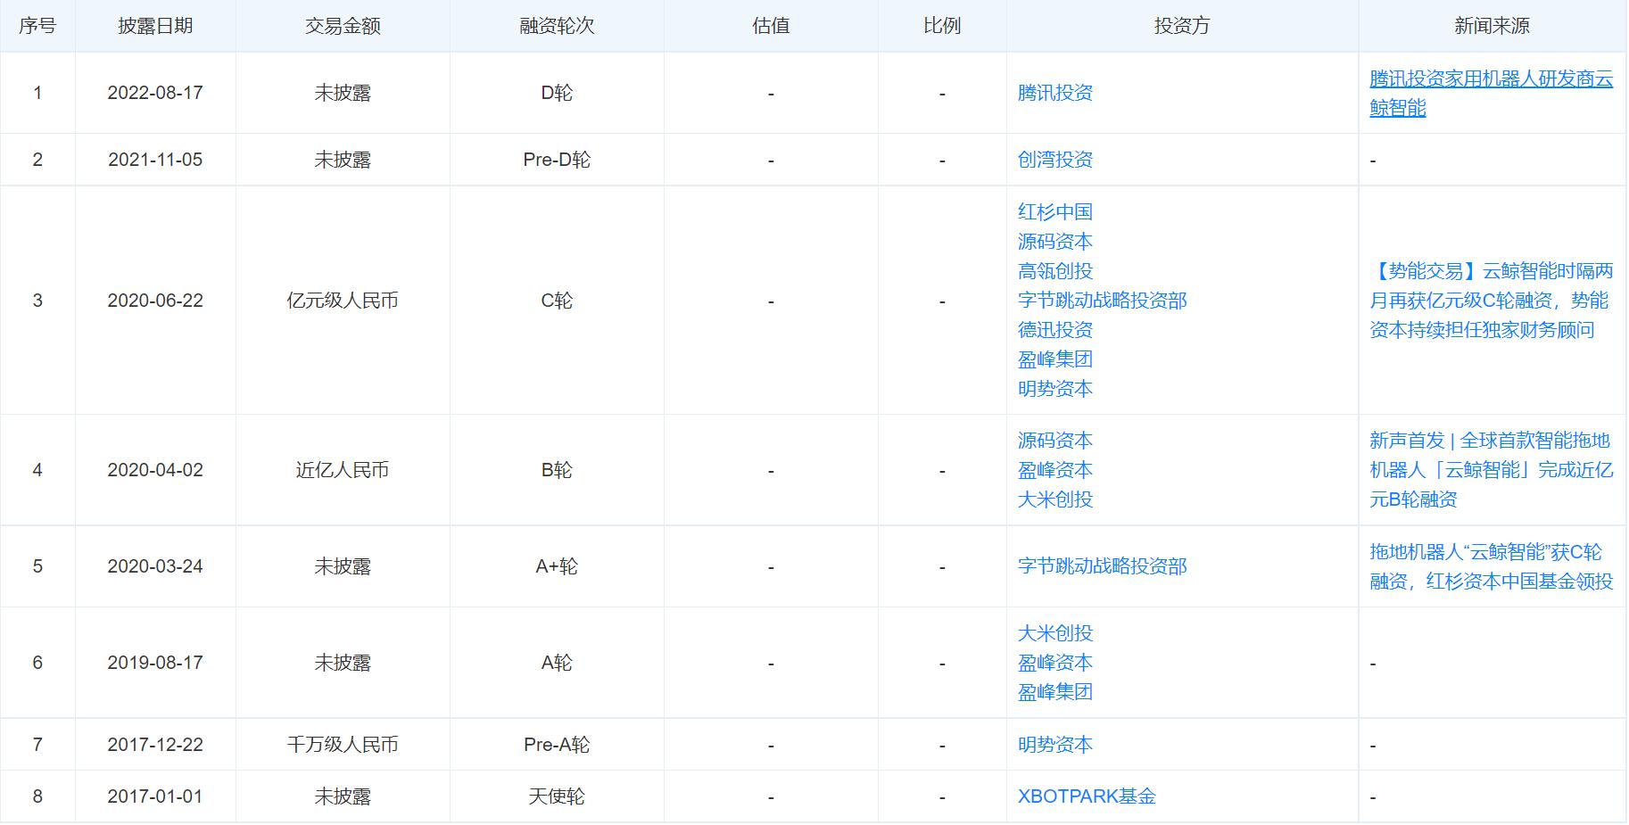Select the 亿元级人民币 amount cell
The image size is (1629, 825).
[343, 301]
